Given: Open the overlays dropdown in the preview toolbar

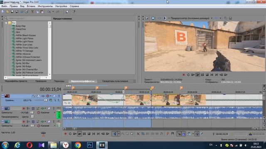Looking at the screenshot, I should pyautogui.click(x=220, y=18).
